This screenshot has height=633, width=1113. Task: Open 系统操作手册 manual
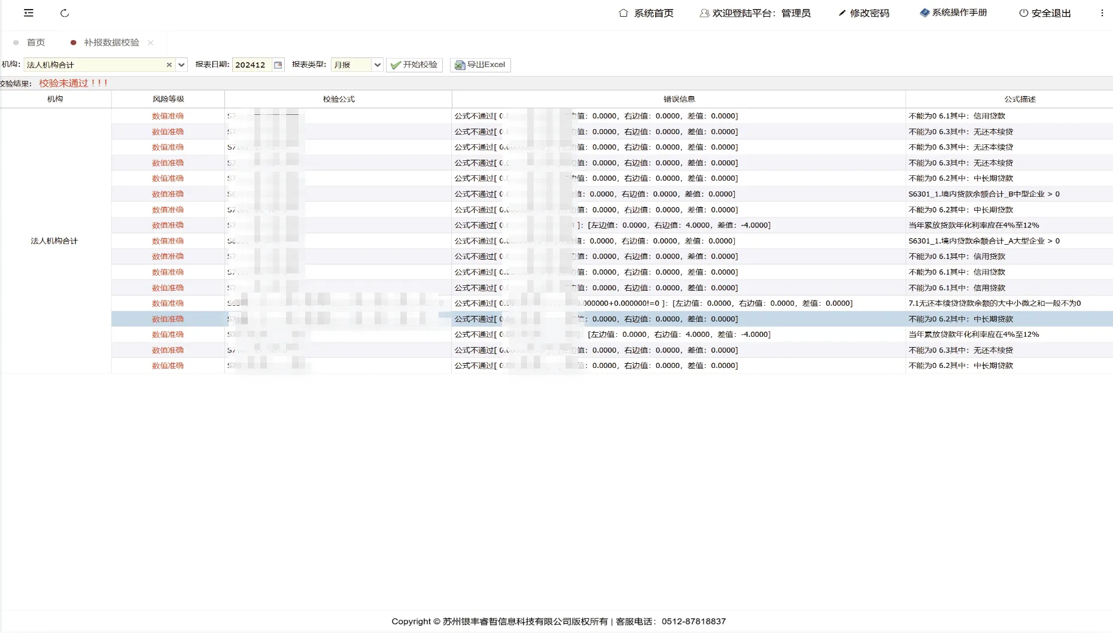tap(953, 13)
